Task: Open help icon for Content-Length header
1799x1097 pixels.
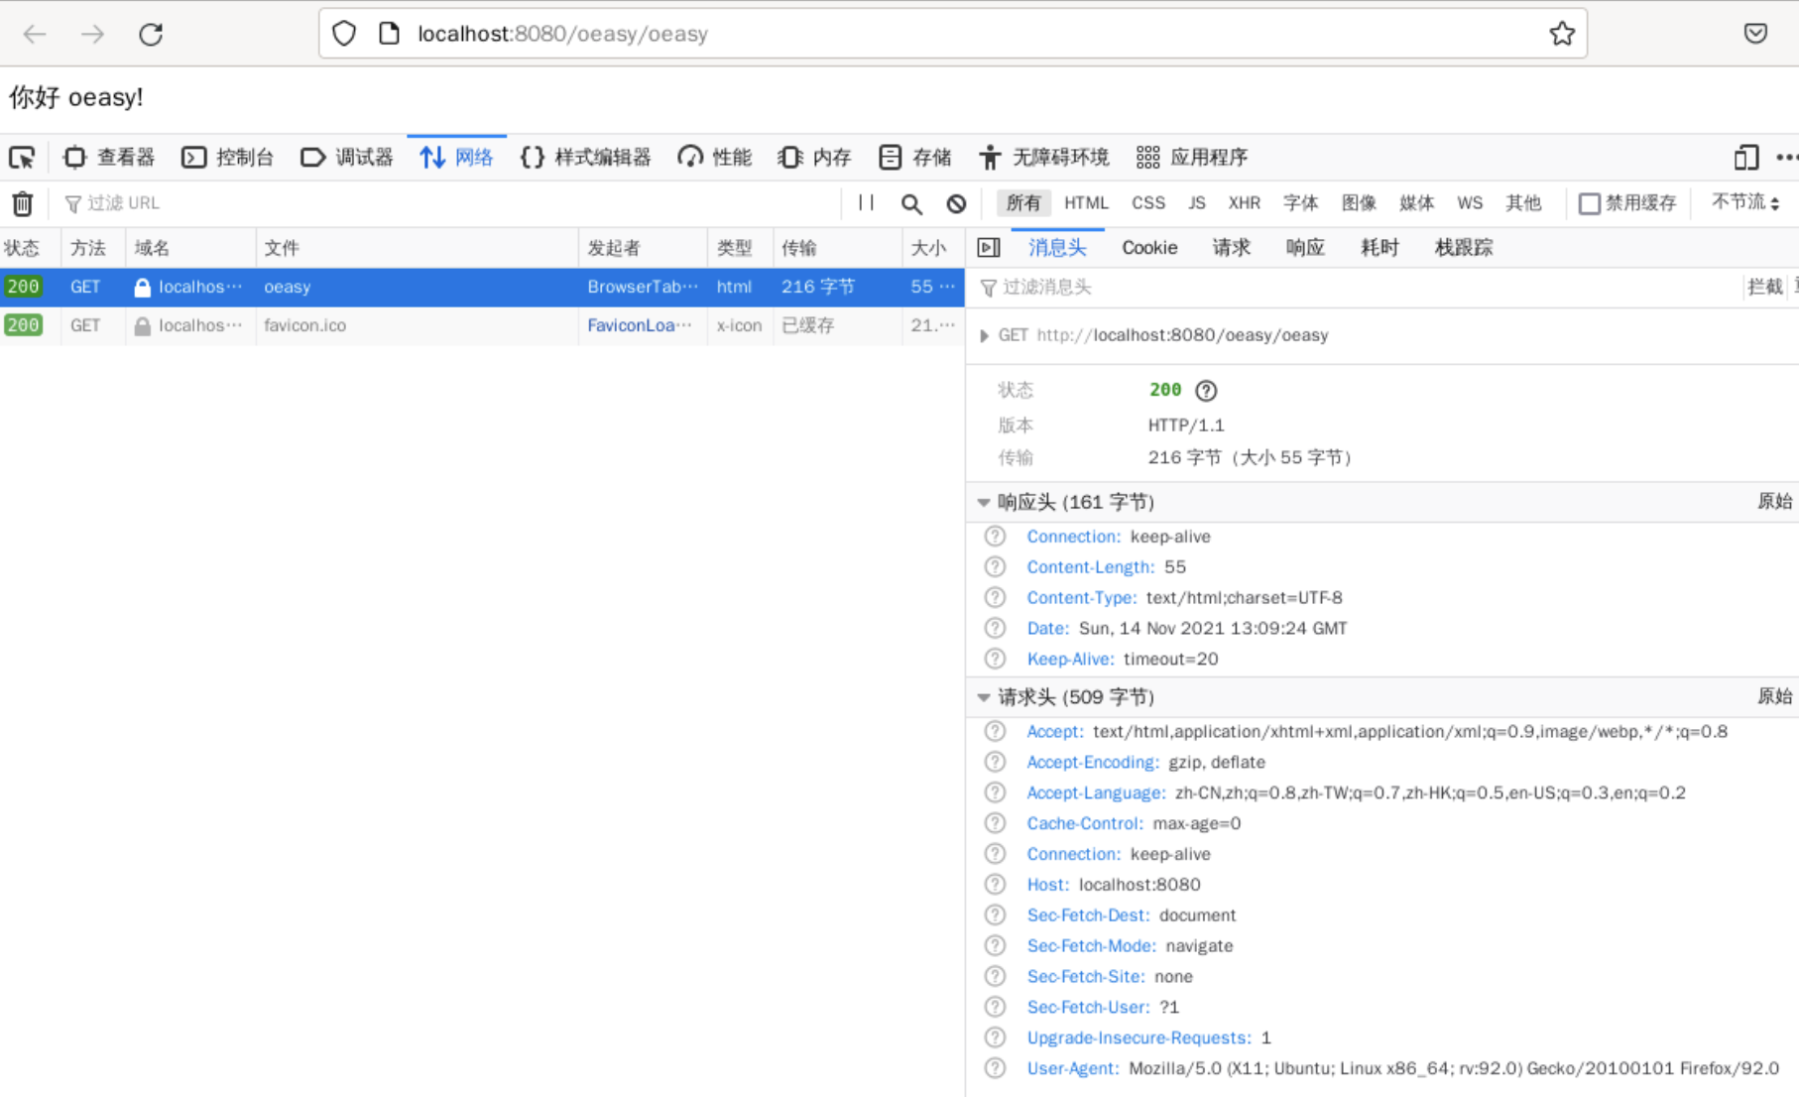Action: (x=995, y=567)
